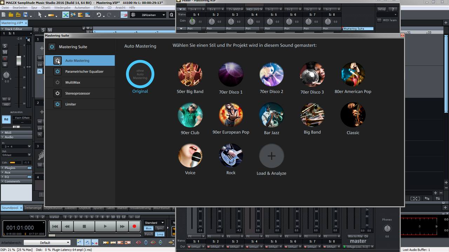The height and width of the screenshot is (252, 449).
Task: Click the undo arrow icon
Action: coord(99,15)
